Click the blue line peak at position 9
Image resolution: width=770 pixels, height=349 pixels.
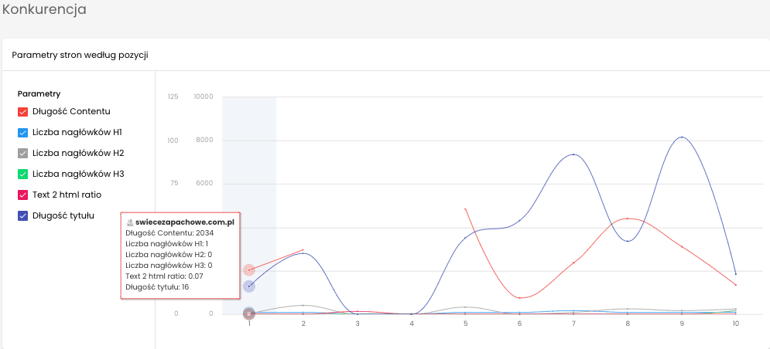[682, 137]
